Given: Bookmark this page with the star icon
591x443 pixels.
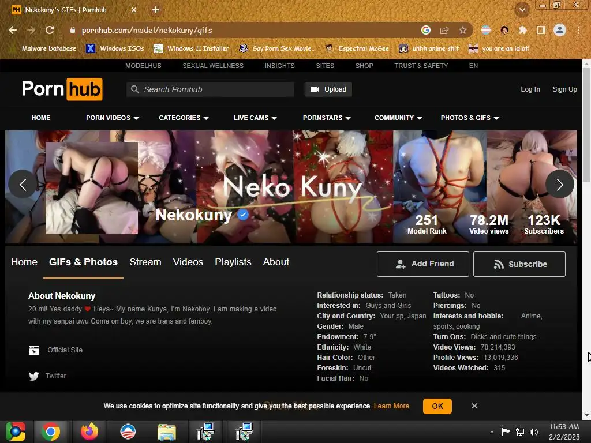Looking at the screenshot, I should 463,30.
